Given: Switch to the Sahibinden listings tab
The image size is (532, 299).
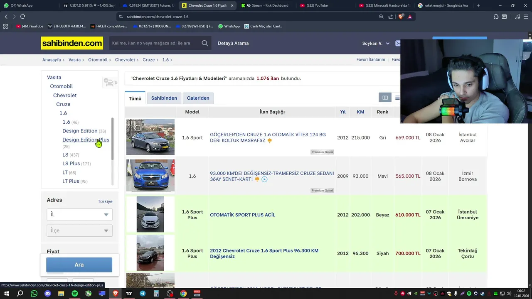Looking at the screenshot, I should click(x=164, y=98).
